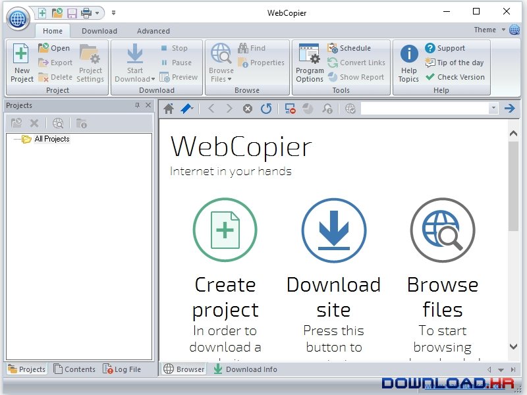Click Start Download in the ribbon
The image size is (527, 395).
tap(135, 63)
